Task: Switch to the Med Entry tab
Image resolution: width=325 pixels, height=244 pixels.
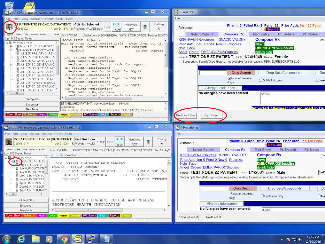Action: pos(261,34)
